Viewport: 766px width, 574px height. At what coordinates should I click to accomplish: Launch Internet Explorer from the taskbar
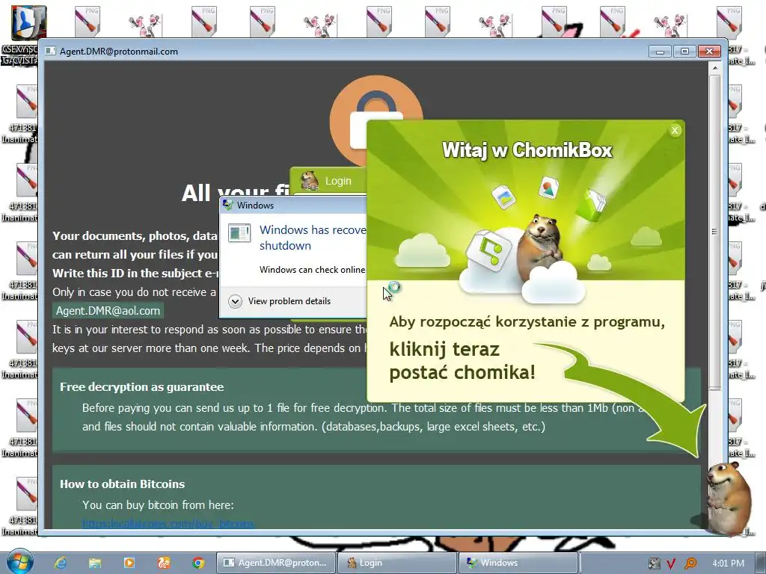pos(61,563)
